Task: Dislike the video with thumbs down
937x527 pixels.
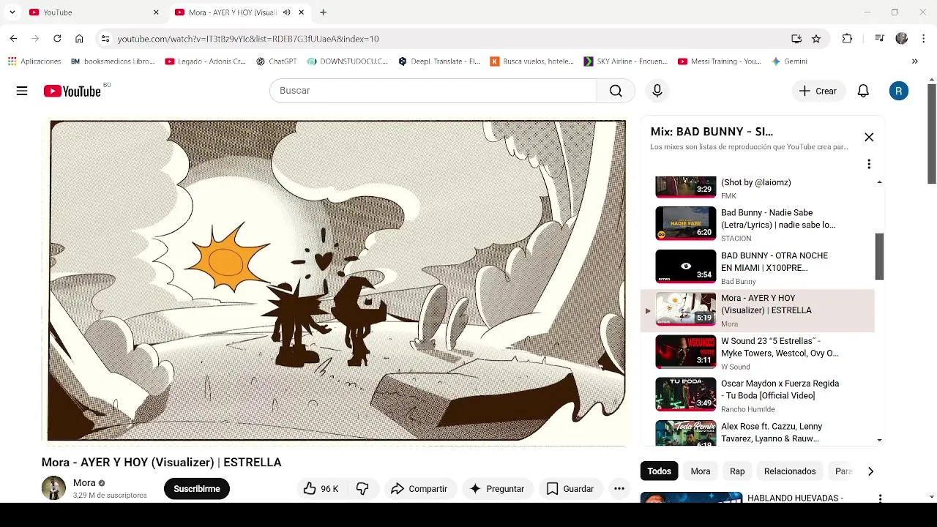Action: point(362,488)
